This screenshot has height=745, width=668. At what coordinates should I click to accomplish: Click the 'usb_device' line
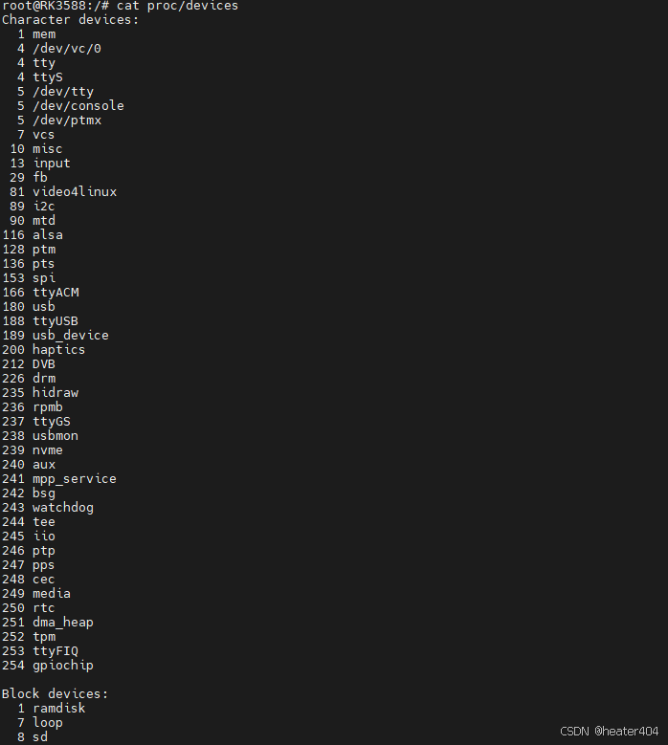click(56, 336)
